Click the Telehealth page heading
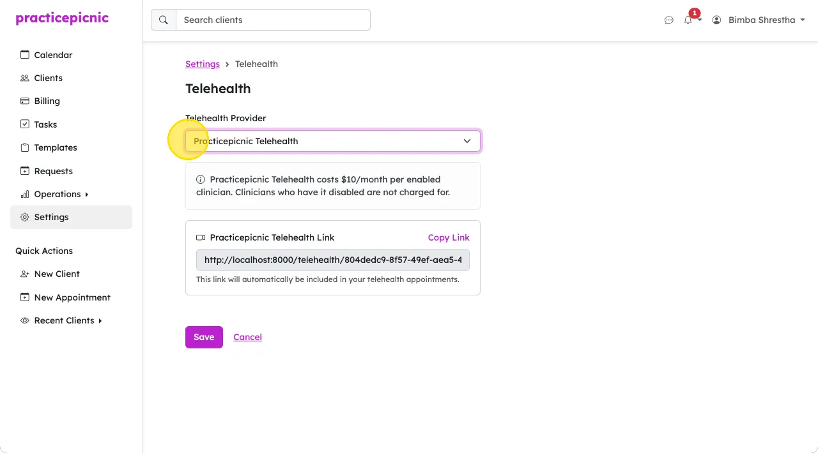This screenshot has width=818, height=453. [218, 89]
